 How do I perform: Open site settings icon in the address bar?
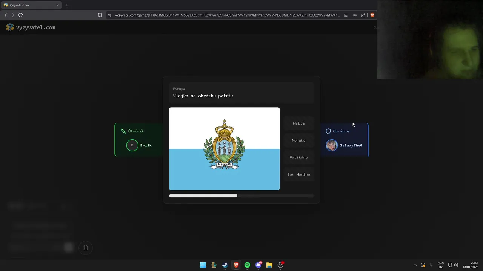click(x=109, y=15)
